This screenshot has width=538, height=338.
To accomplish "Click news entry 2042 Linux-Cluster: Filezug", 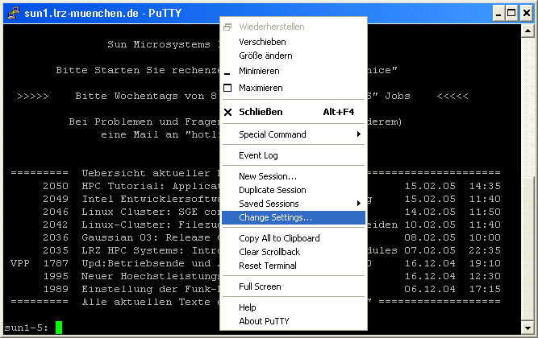I will [x=131, y=225].
